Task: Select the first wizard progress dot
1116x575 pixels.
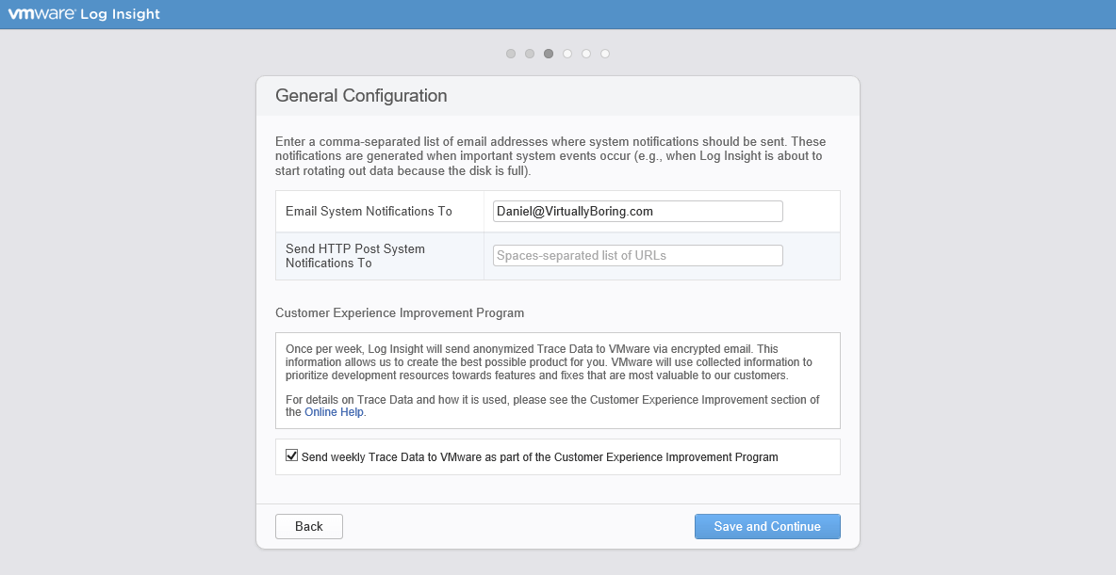Action: point(511,54)
